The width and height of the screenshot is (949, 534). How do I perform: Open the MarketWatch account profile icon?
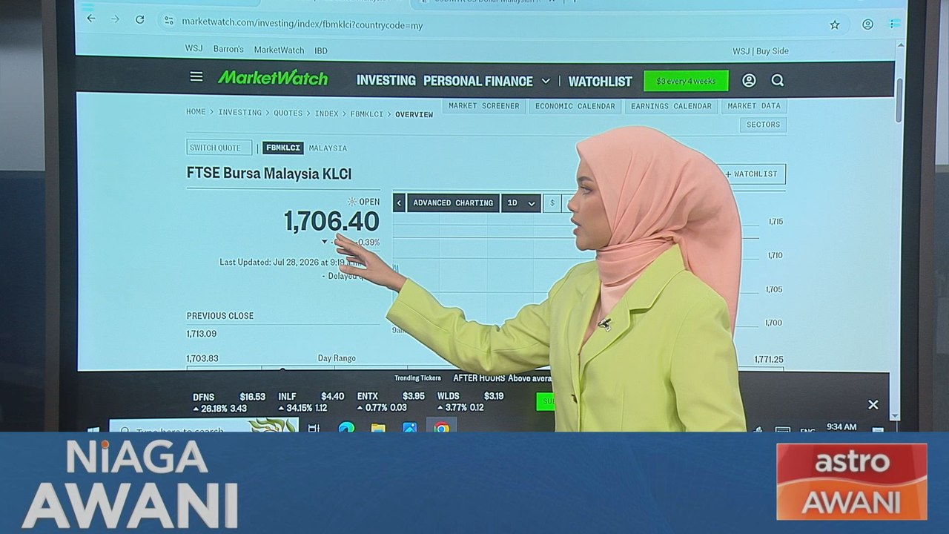pyautogui.click(x=749, y=80)
